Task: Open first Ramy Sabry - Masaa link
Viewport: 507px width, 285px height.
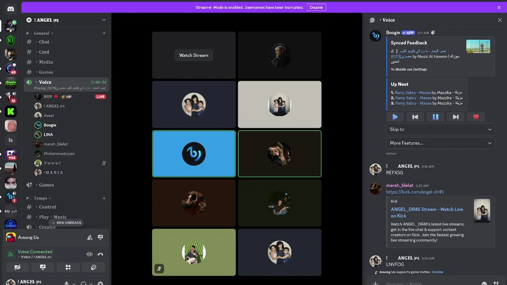Action: click(413, 93)
